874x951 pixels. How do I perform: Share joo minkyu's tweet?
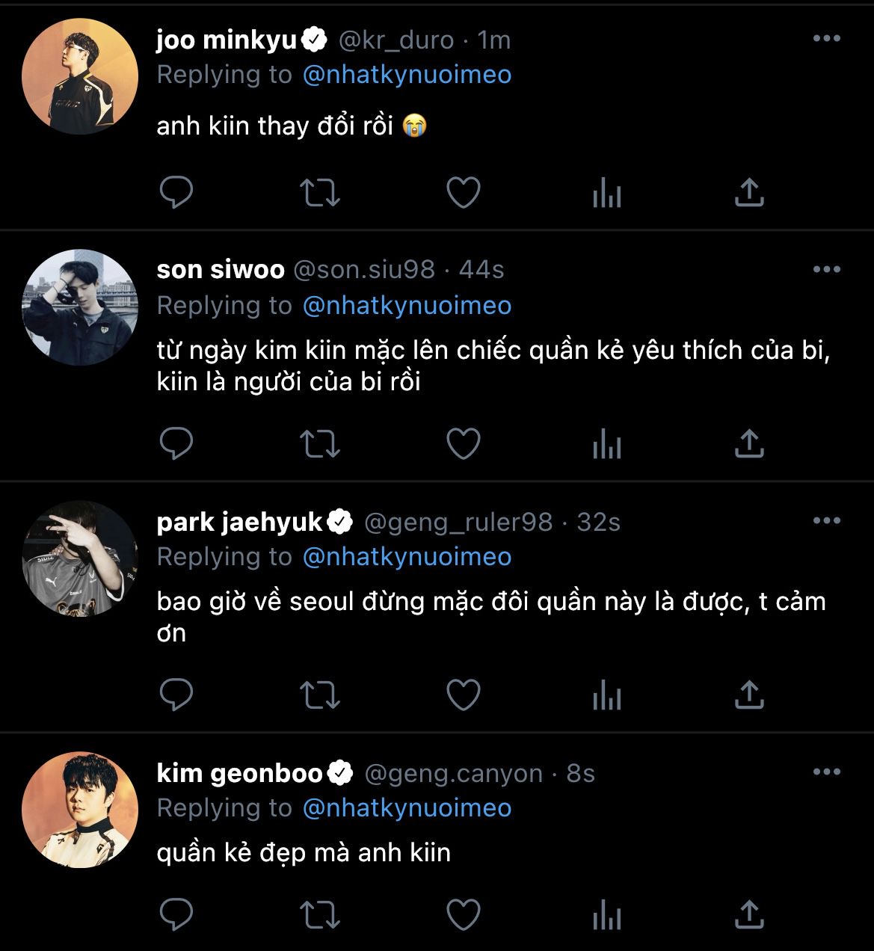[748, 194]
